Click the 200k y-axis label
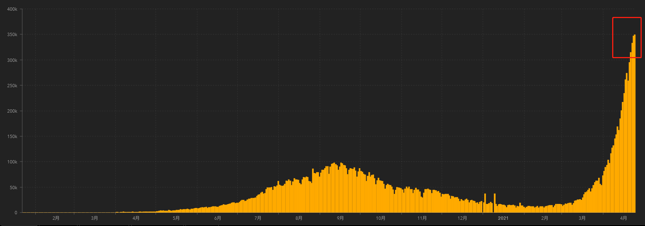 tap(12, 111)
